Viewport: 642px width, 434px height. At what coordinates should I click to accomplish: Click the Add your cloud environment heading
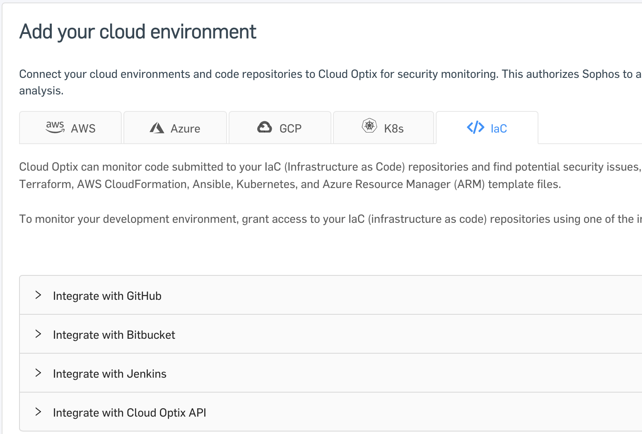138,31
